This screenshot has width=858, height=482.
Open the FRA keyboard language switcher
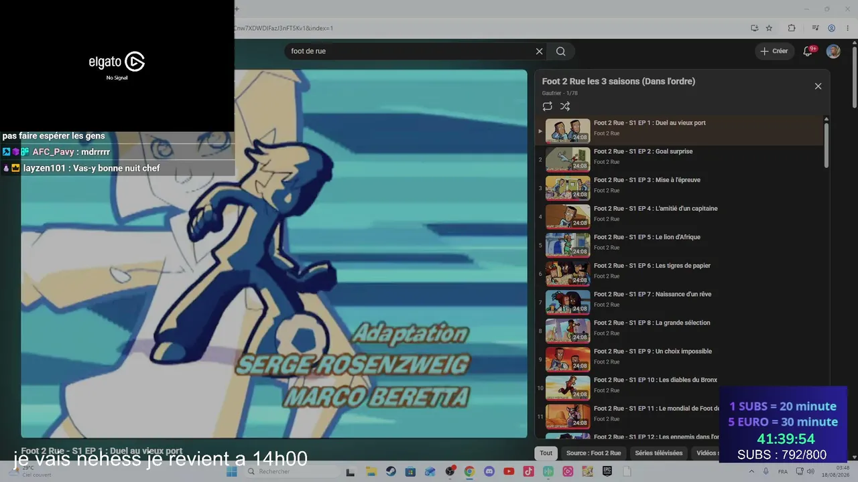(783, 472)
